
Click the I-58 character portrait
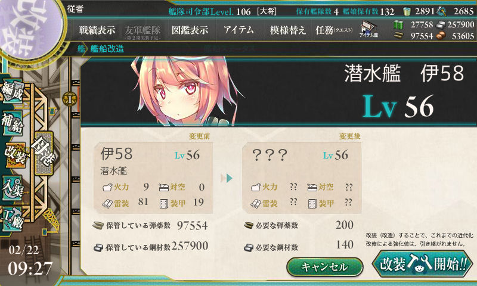(185, 91)
